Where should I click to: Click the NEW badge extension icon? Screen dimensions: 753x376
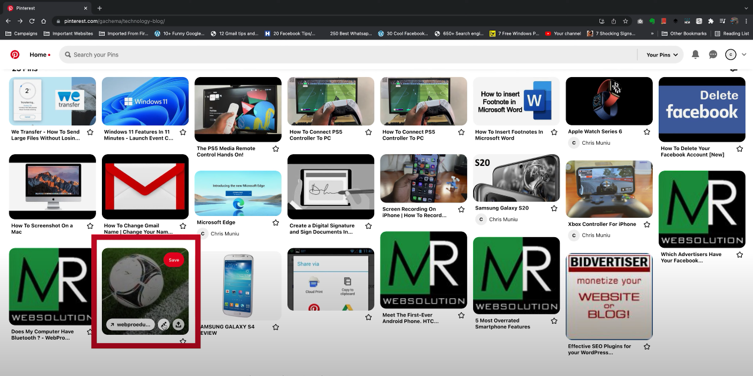pyautogui.click(x=687, y=21)
